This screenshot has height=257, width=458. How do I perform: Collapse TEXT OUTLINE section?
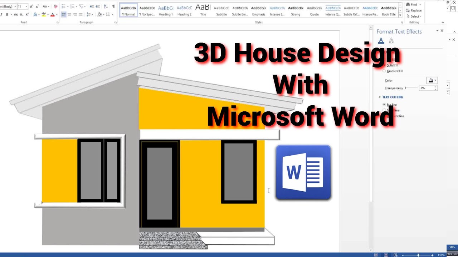coord(380,97)
